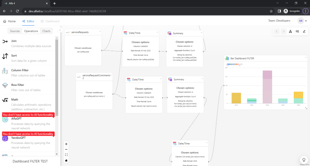Close the serviceRequests node

point(100,31)
